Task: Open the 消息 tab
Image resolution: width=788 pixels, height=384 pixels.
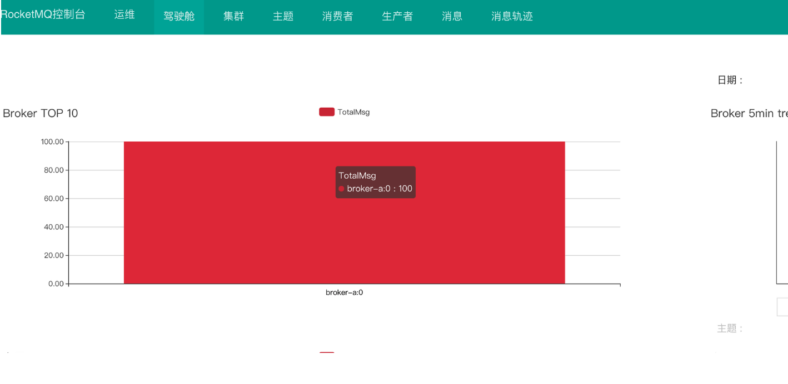Action: coord(452,17)
